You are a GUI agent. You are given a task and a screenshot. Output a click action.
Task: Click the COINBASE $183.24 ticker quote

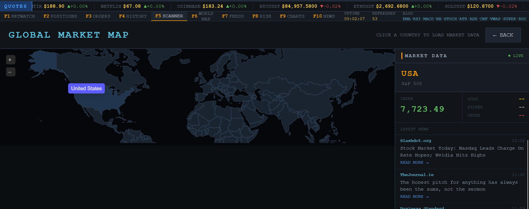(x=212, y=6)
